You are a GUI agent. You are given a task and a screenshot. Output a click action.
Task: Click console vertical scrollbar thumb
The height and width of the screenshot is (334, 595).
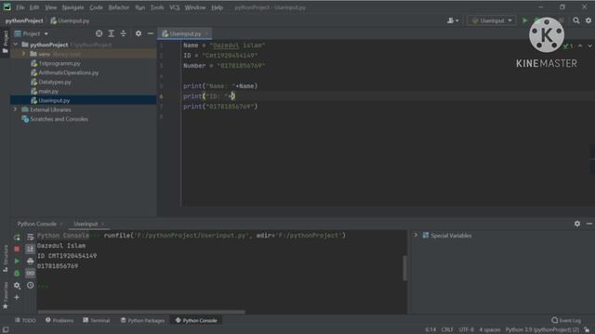pyautogui.click(x=405, y=268)
